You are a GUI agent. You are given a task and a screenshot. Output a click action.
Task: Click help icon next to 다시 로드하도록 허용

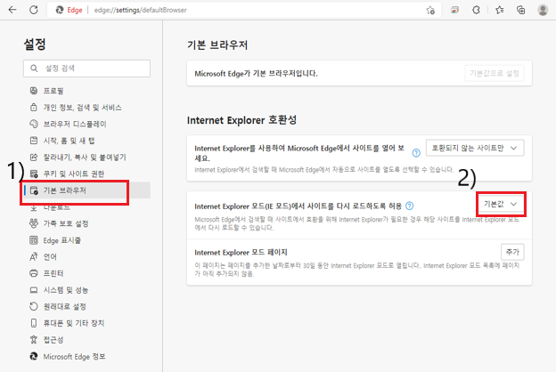pyautogui.click(x=409, y=206)
